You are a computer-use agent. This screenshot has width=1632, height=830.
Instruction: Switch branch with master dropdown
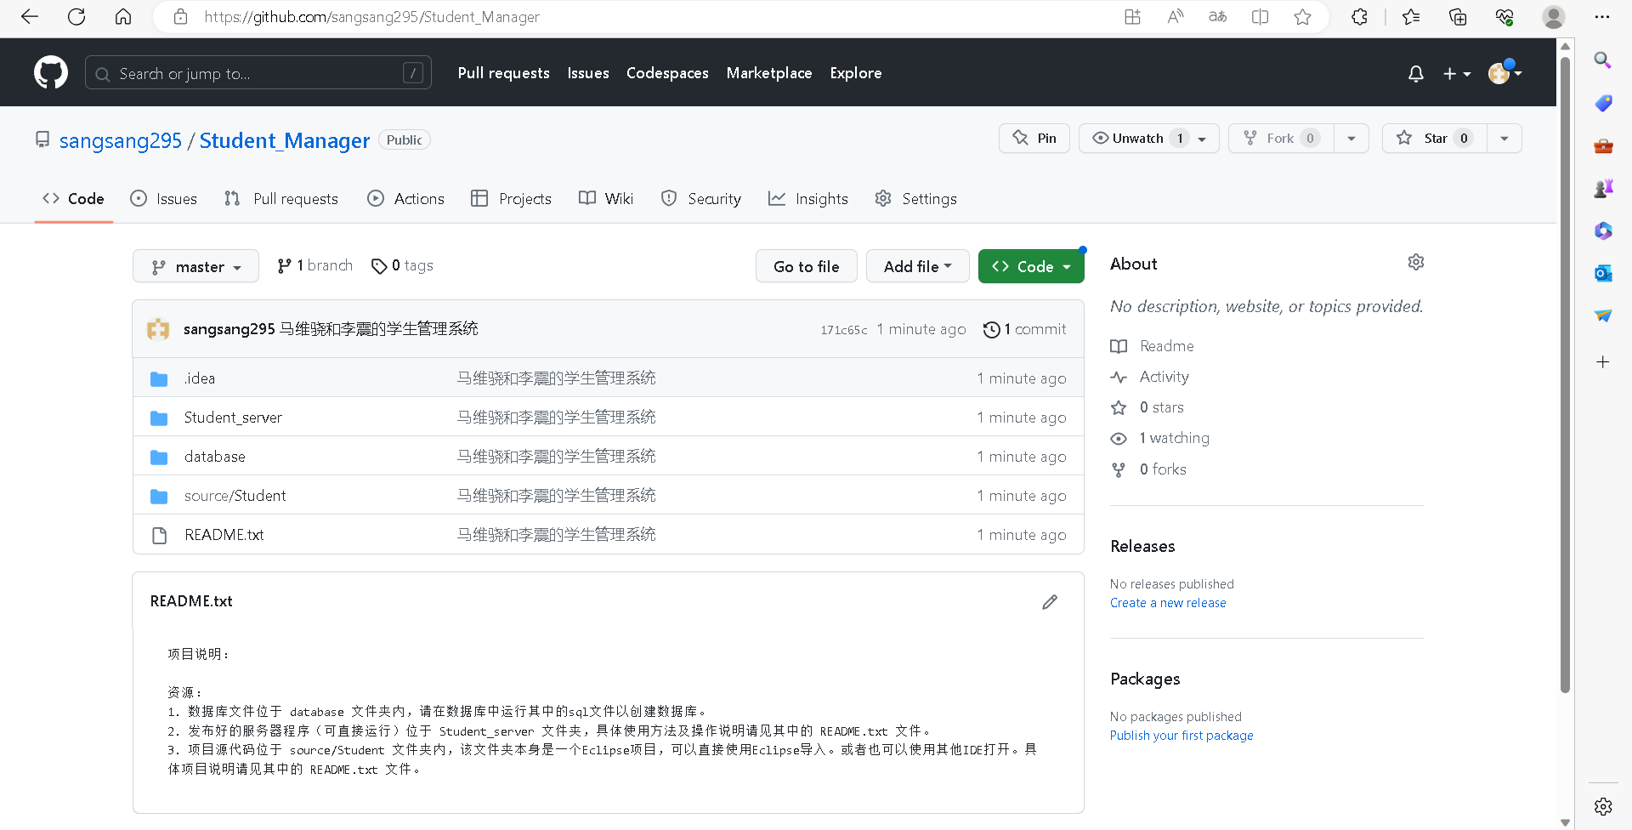[195, 267]
